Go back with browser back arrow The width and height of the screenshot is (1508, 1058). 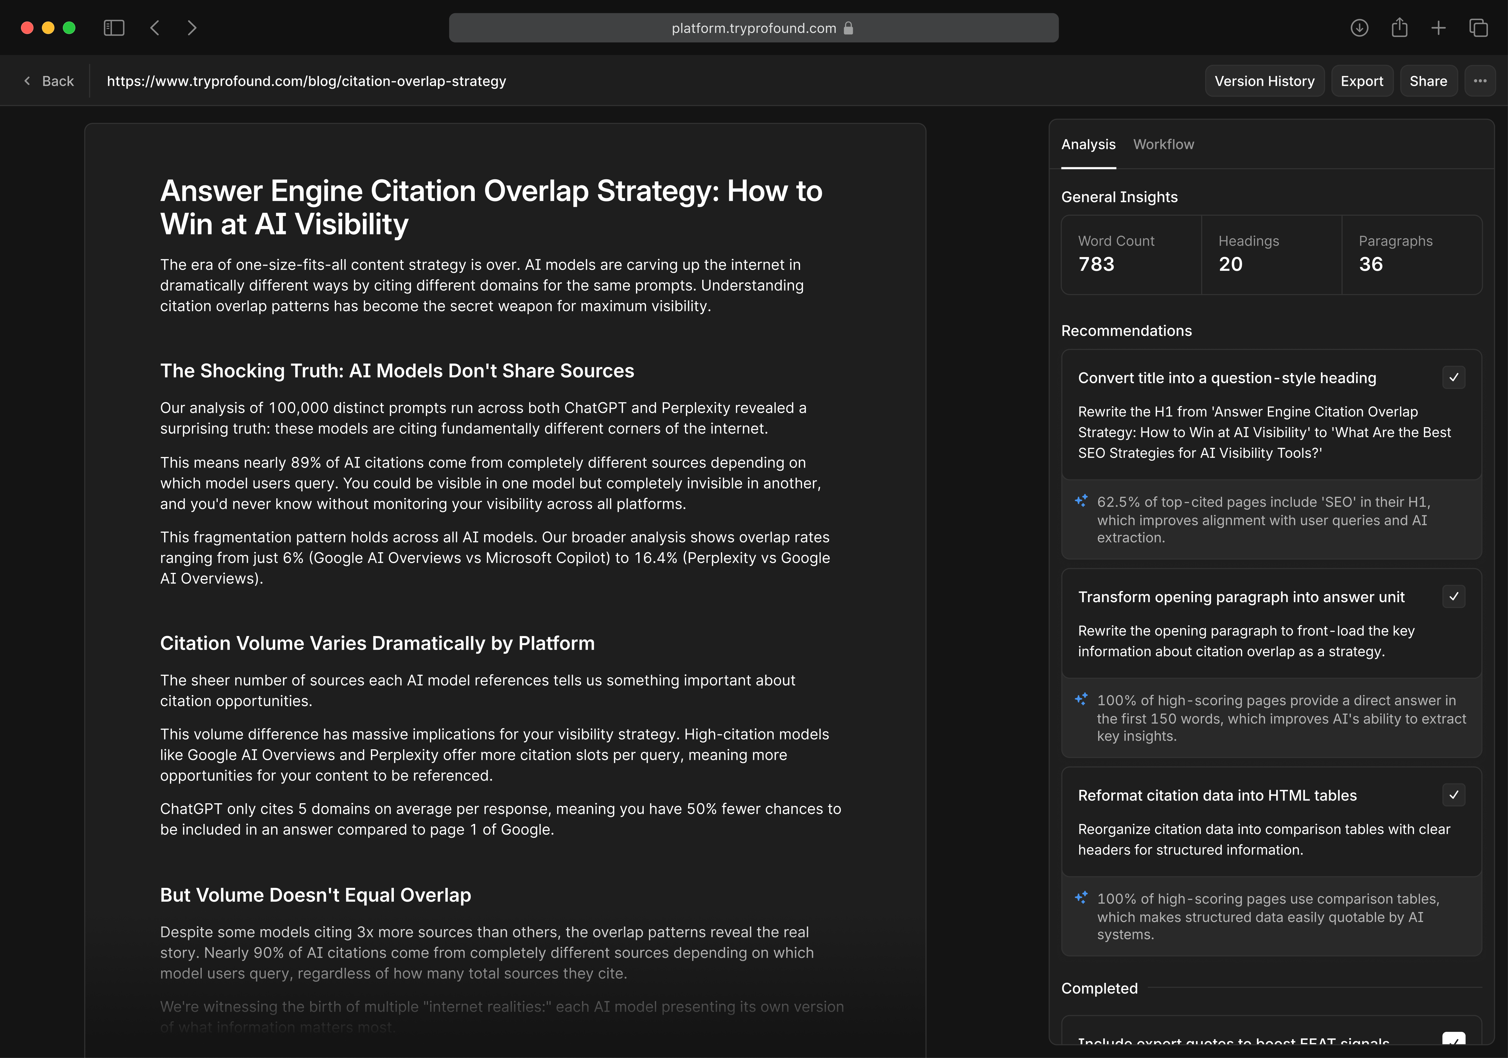click(x=155, y=28)
